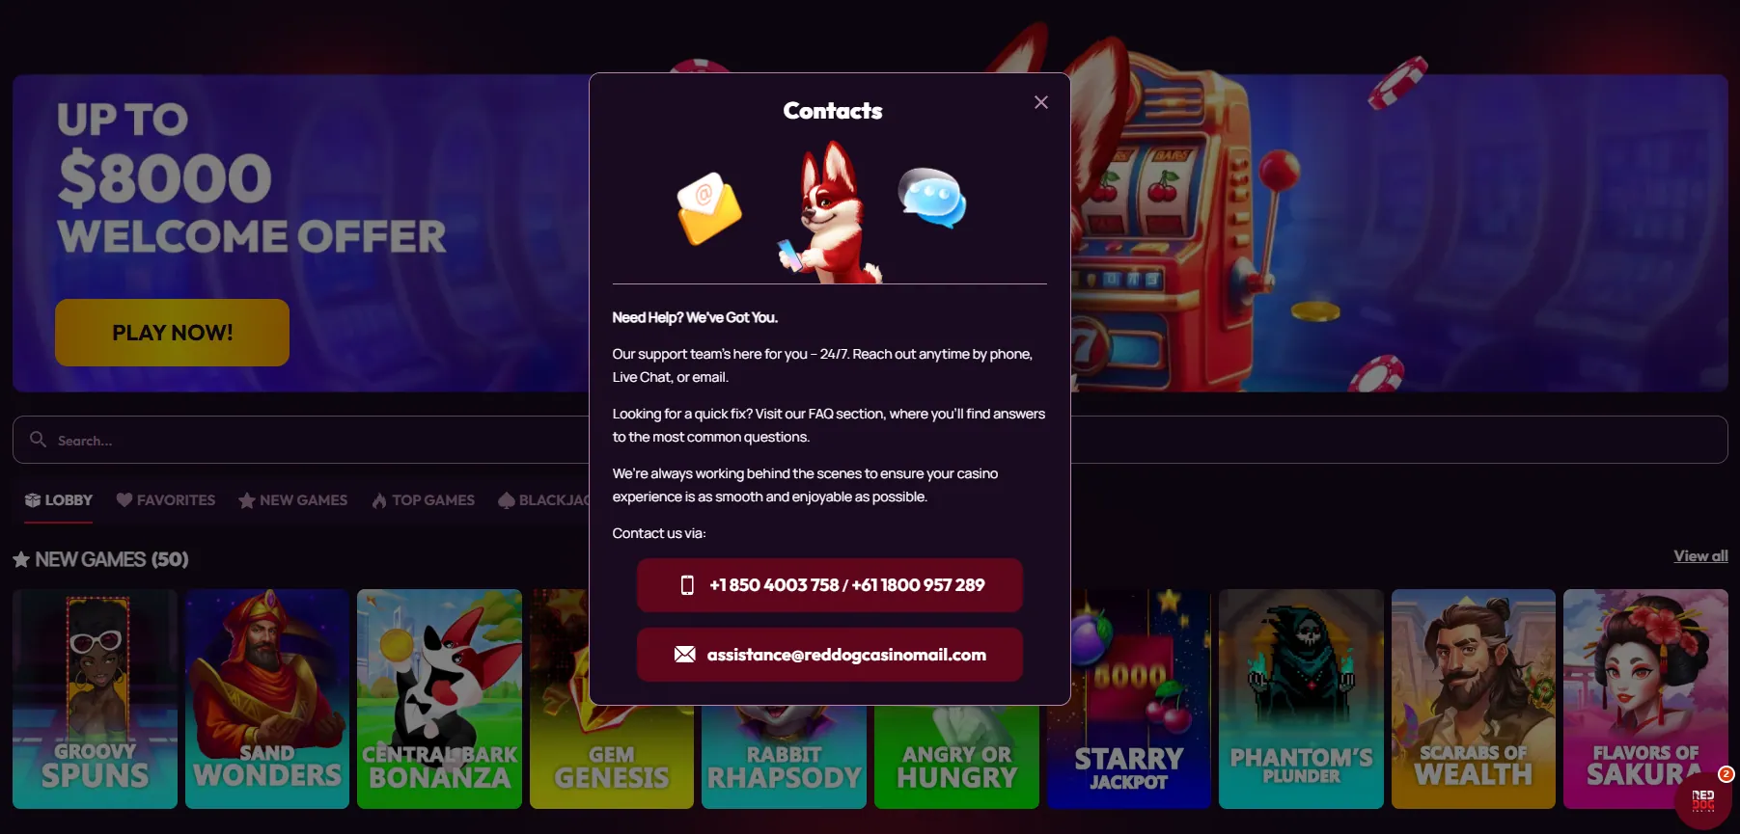Click the star icon beside New Games heading
Viewport: 1740px width, 834px height.
21,559
